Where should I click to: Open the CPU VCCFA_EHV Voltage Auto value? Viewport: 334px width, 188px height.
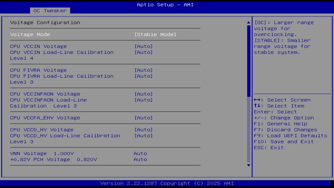coord(144,118)
